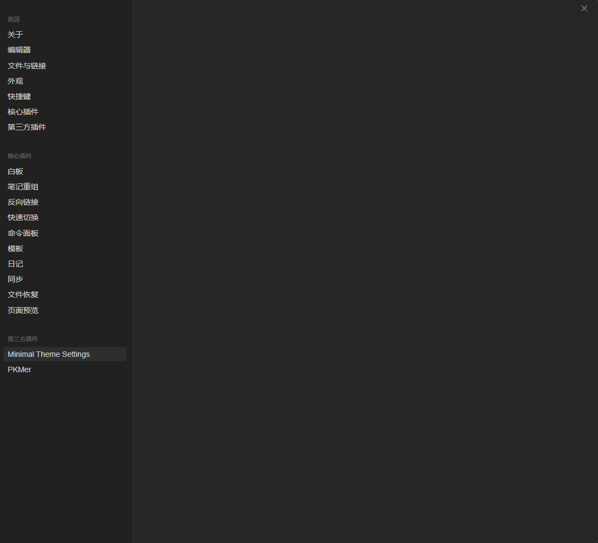This screenshot has width=598, height=543.
Task: Click 同步 sync settings
Action: [15, 279]
